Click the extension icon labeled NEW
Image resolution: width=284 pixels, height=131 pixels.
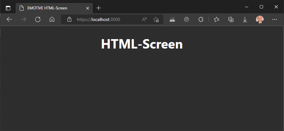[172, 19]
